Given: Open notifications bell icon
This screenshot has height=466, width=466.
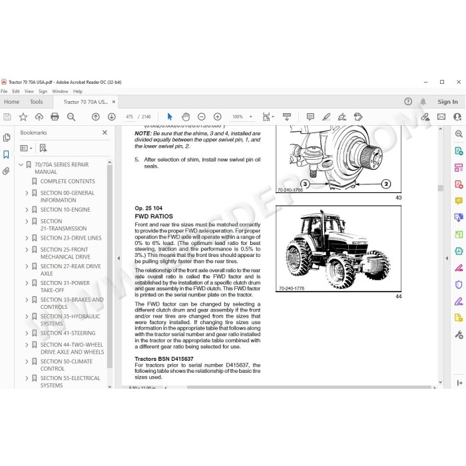Looking at the screenshot, I should coord(423,102).
